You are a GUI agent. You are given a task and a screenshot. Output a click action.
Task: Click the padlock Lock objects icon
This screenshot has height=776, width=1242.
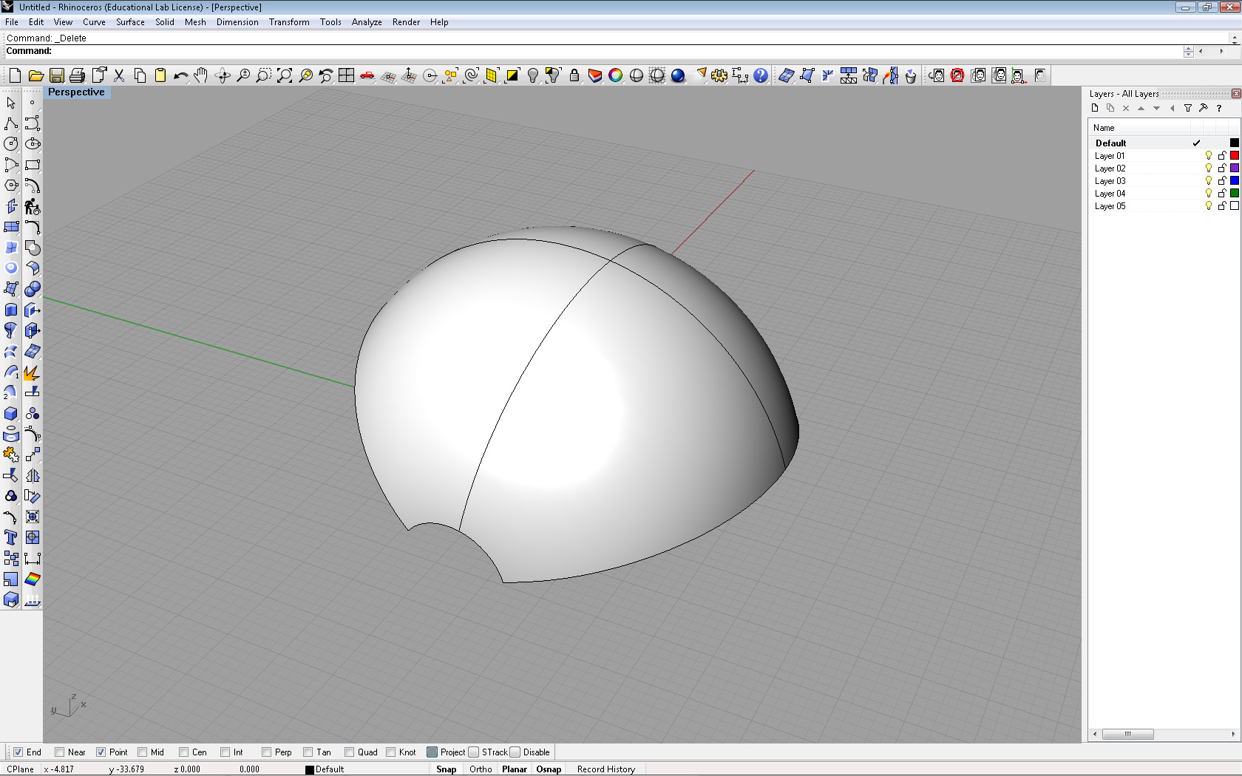(574, 75)
